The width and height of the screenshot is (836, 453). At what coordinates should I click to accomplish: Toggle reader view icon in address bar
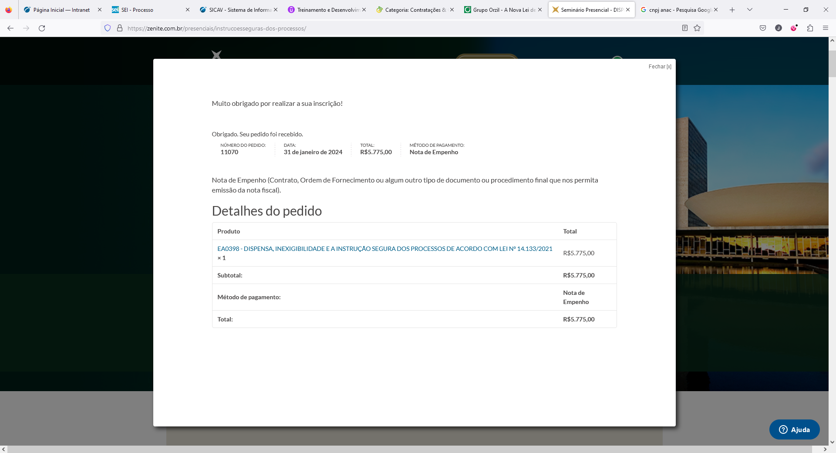click(684, 28)
